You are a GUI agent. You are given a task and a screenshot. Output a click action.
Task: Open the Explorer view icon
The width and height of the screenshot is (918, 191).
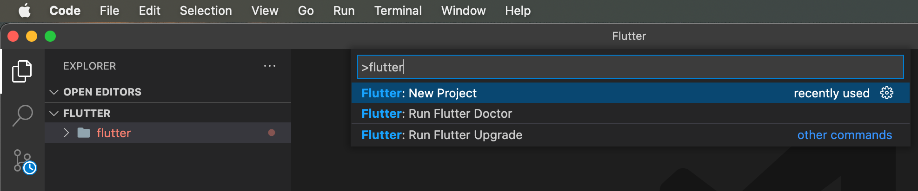point(22,71)
